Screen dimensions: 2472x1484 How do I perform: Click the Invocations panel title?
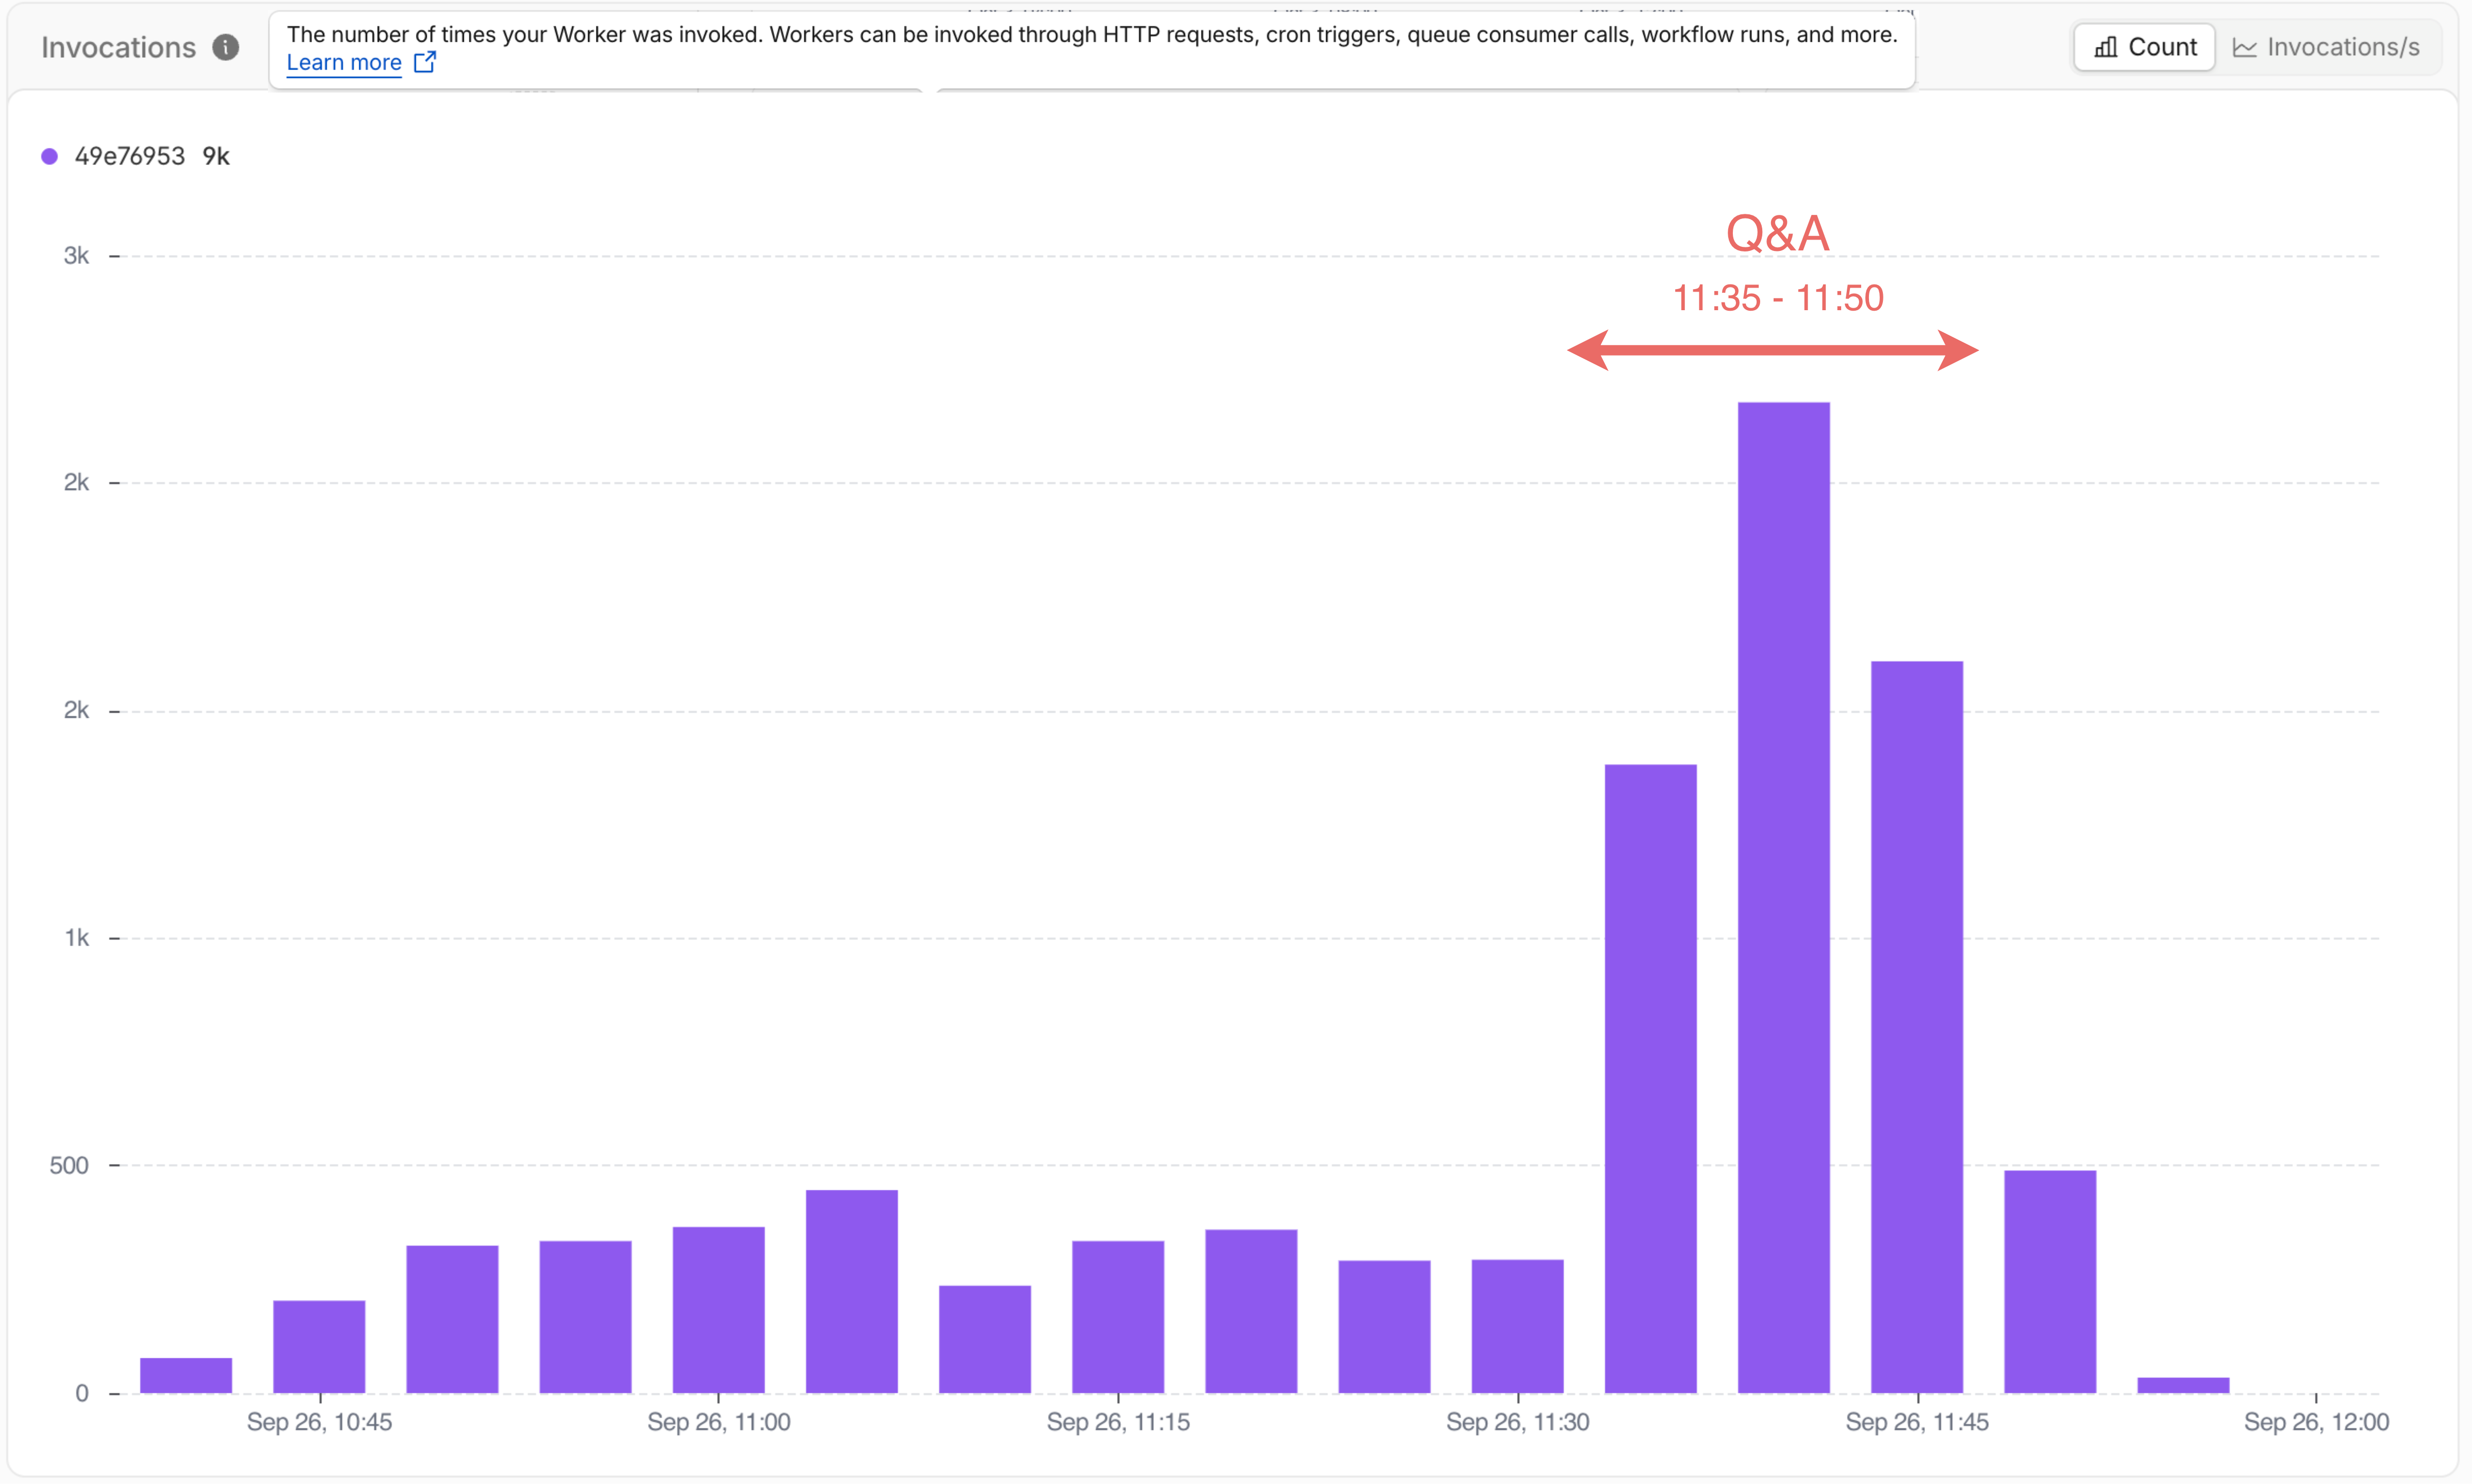pos(118,47)
